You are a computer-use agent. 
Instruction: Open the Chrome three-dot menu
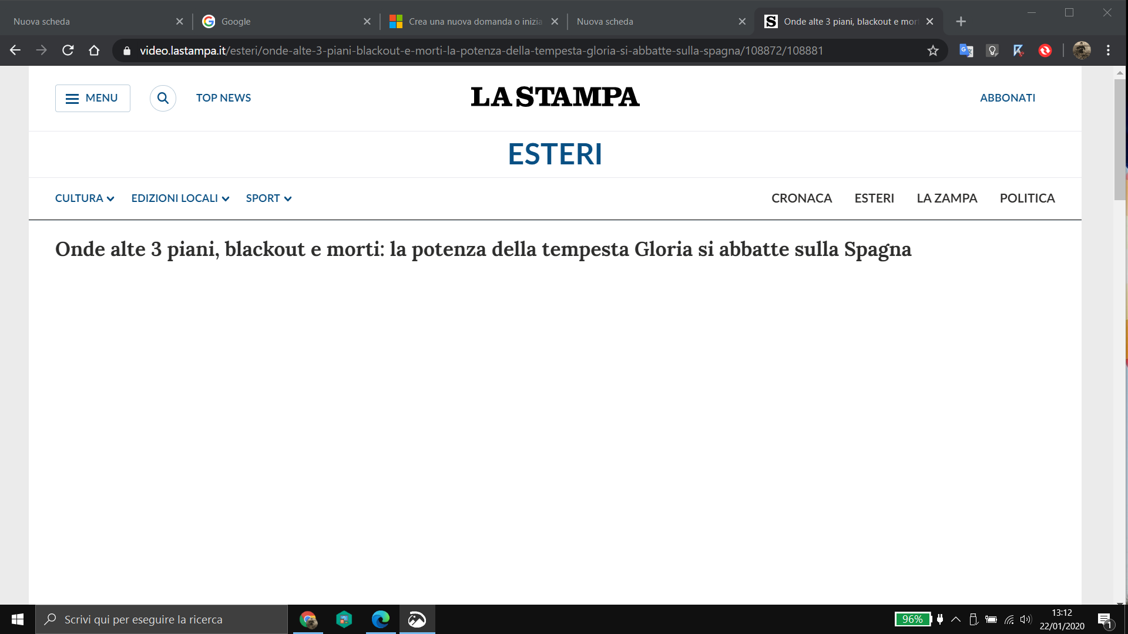click(1108, 50)
